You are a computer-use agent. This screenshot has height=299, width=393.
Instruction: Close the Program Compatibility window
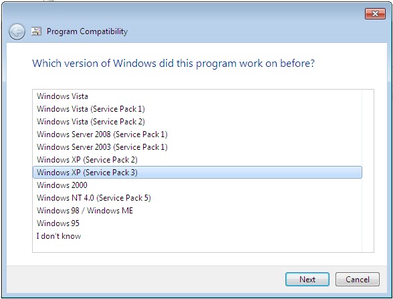click(x=375, y=13)
